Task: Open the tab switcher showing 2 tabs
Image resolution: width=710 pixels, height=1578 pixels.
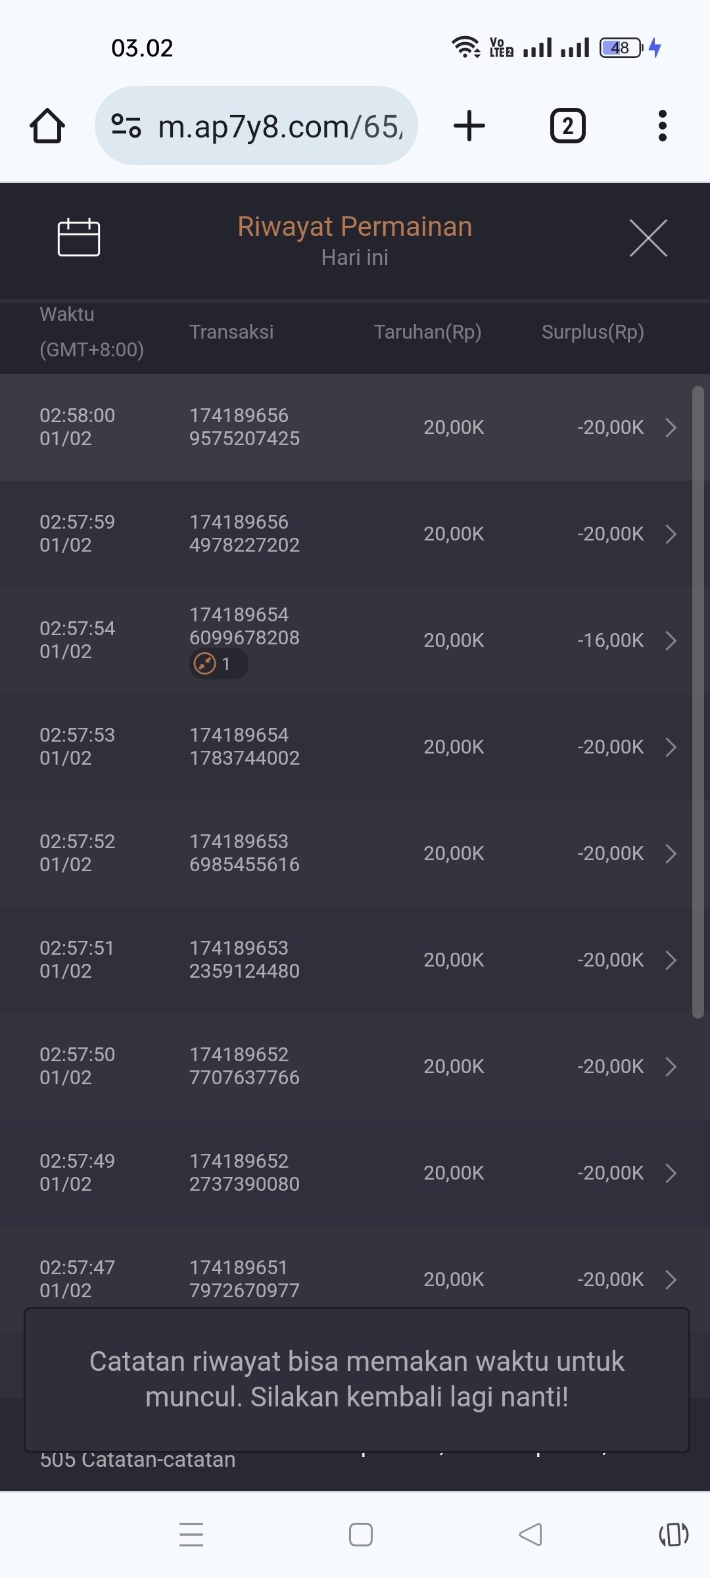Action: pyautogui.click(x=567, y=126)
